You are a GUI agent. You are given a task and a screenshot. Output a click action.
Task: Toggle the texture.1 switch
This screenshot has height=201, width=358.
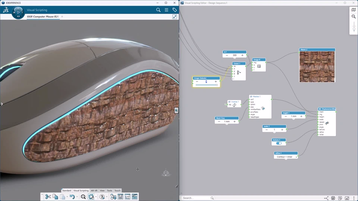(x=279, y=143)
